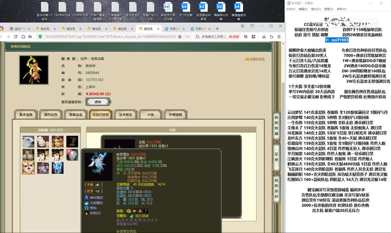Open the browser main menu
Viewport: 391px width, 233px height.
pyautogui.click(x=279, y=37)
